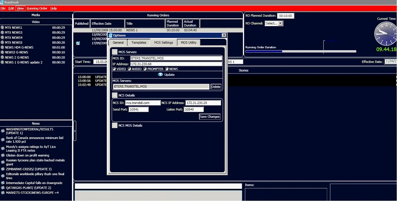Click the reel icon for NEWS 1 G-NEWS update 2

[2, 62]
